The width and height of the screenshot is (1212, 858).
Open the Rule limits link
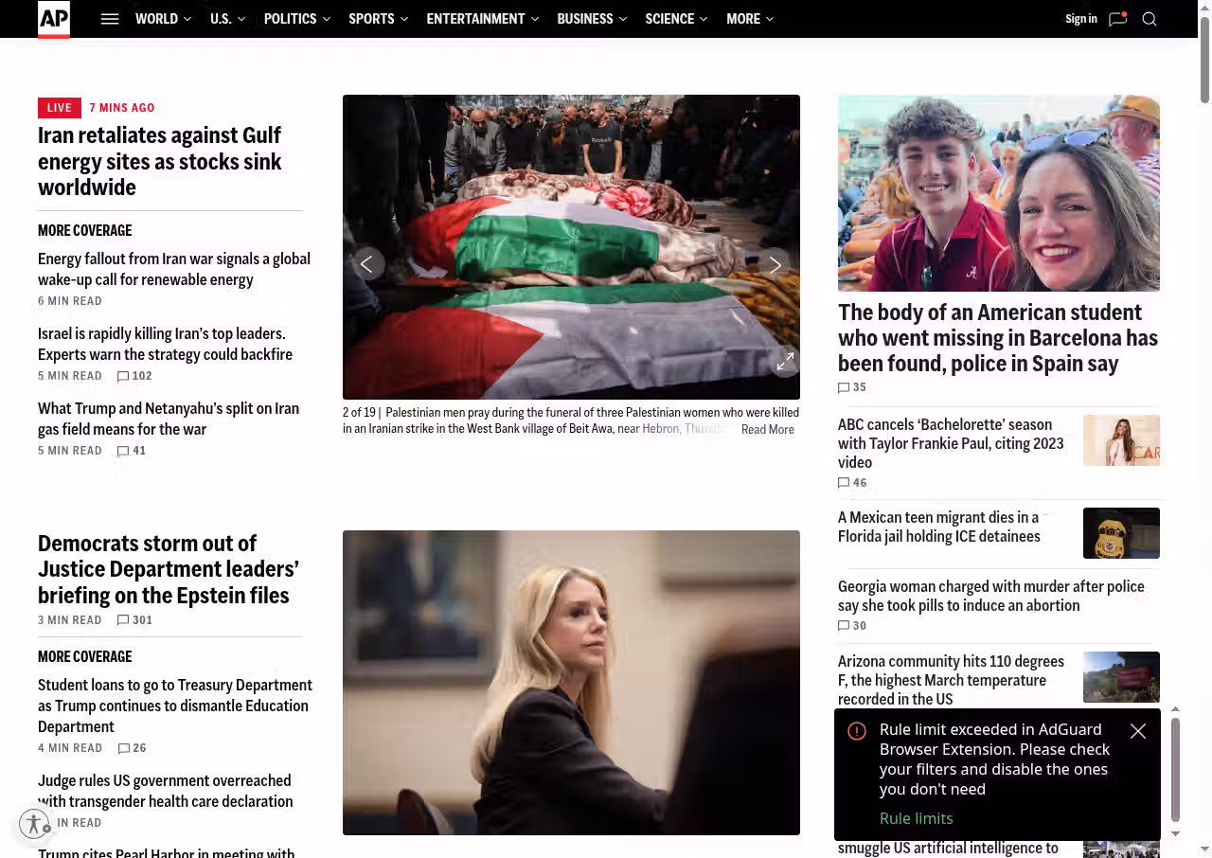(x=916, y=818)
